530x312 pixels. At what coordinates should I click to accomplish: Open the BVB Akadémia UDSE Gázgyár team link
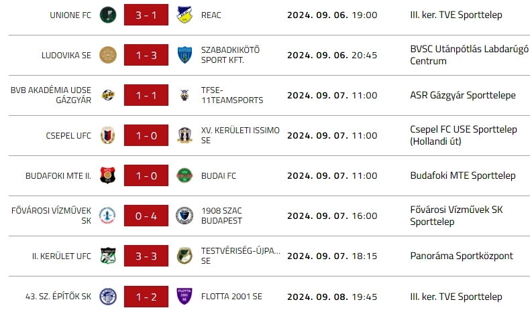tap(51, 95)
